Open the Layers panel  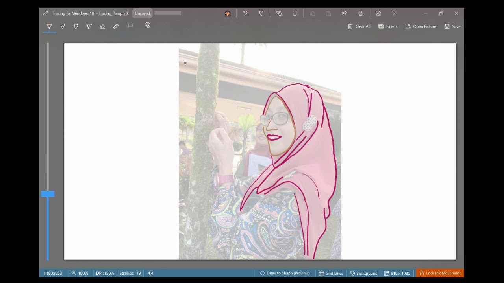click(x=388, y=26)
